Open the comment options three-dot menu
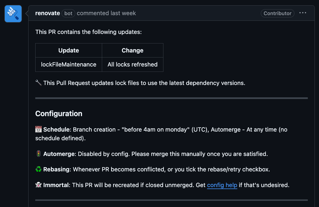 (x=303, y=13)
